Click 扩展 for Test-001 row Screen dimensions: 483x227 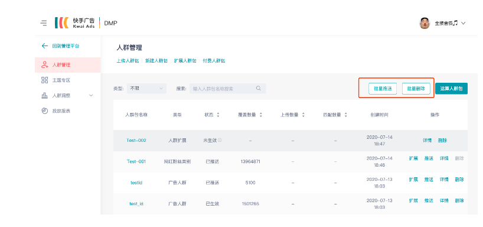(x=413, y=158)
